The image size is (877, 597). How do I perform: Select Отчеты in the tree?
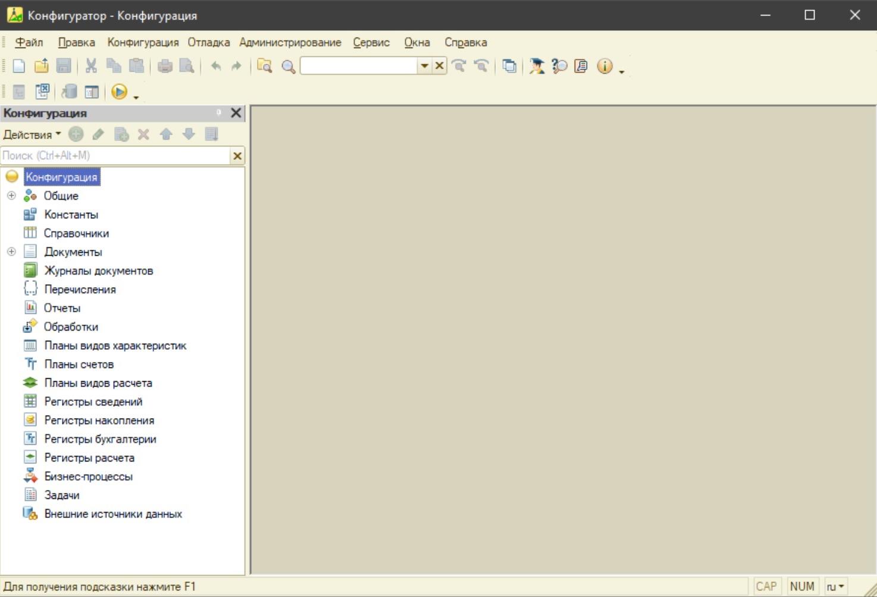[x=62, y=308]
